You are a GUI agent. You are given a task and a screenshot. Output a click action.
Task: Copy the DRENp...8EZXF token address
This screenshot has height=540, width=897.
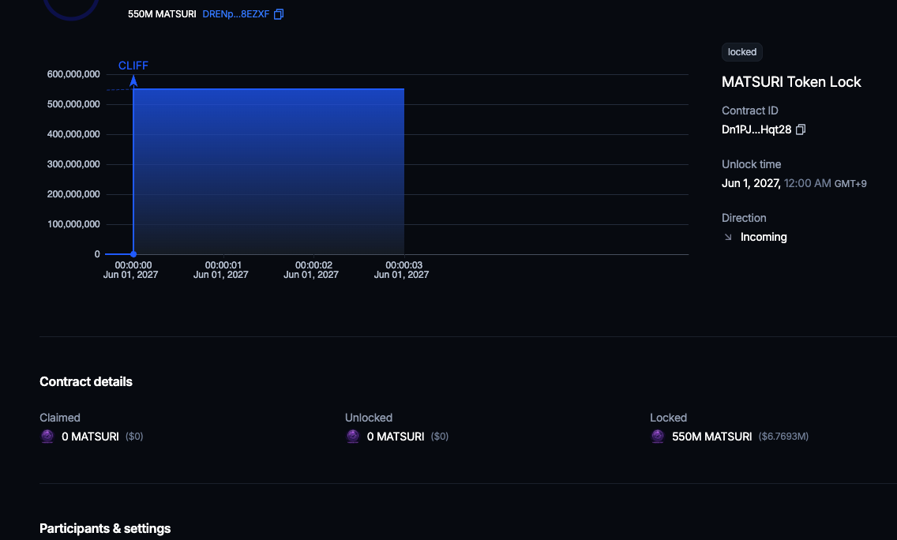click(279, 14)
